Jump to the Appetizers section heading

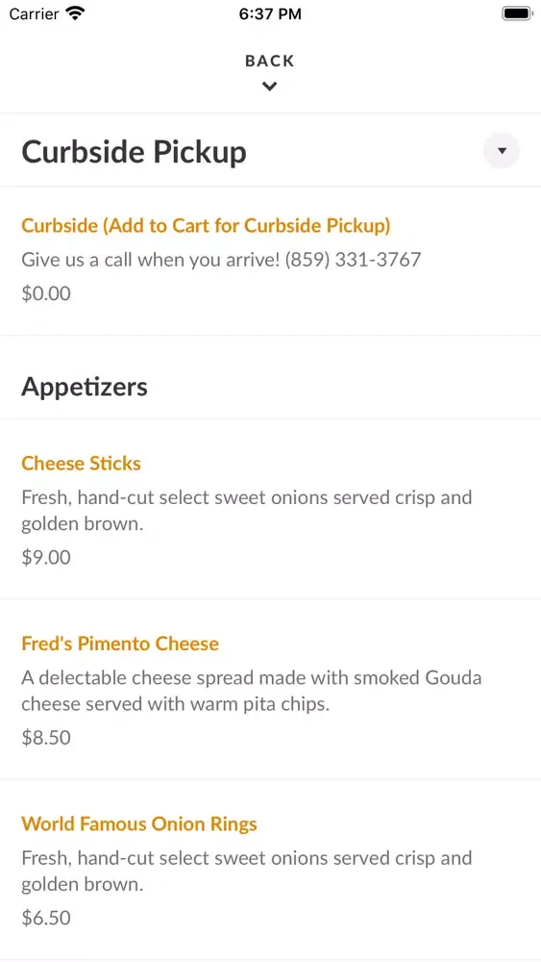point(85,387)
